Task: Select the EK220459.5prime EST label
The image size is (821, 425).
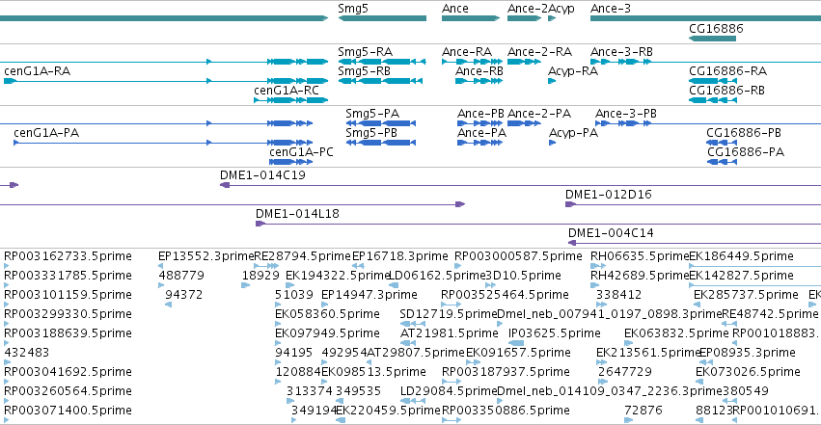Action: (x=388, y=411)
